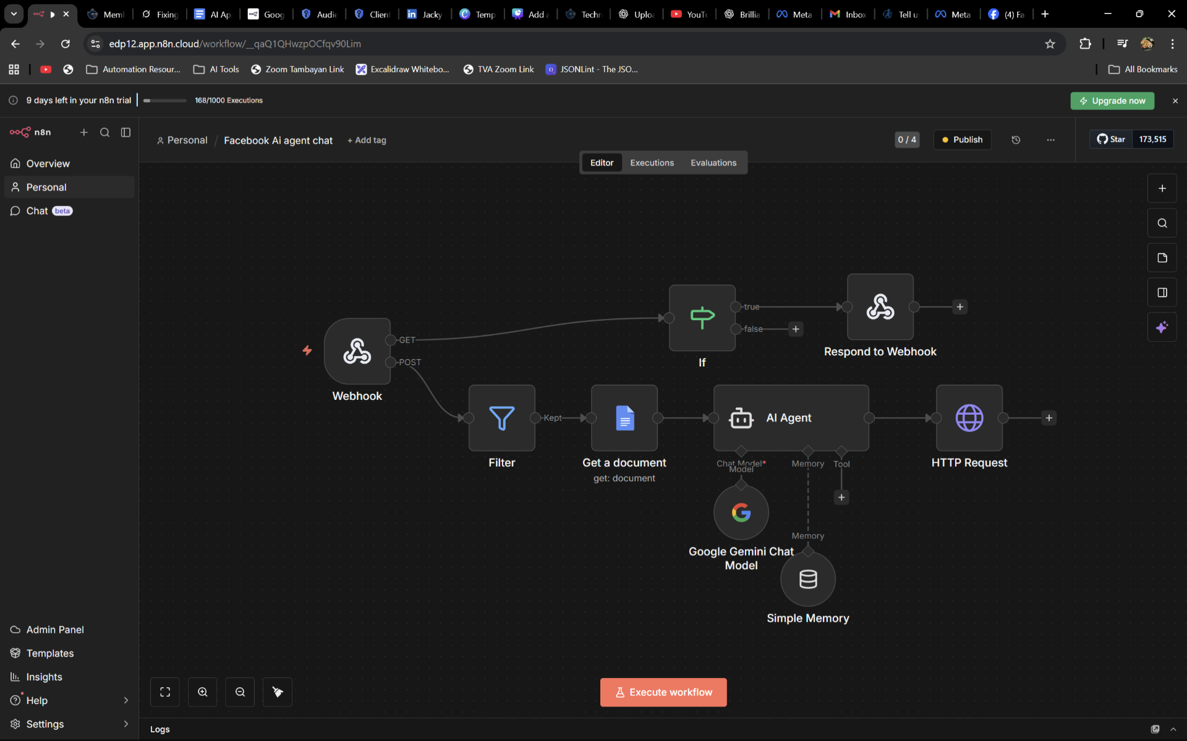Open Insights from sidebar
Viewport: 1187px width, 741px height.
click(69, 677)
